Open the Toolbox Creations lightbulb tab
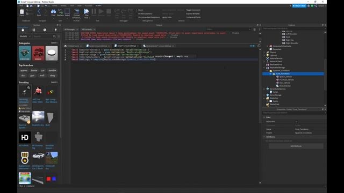 click(x=55, y=30)
